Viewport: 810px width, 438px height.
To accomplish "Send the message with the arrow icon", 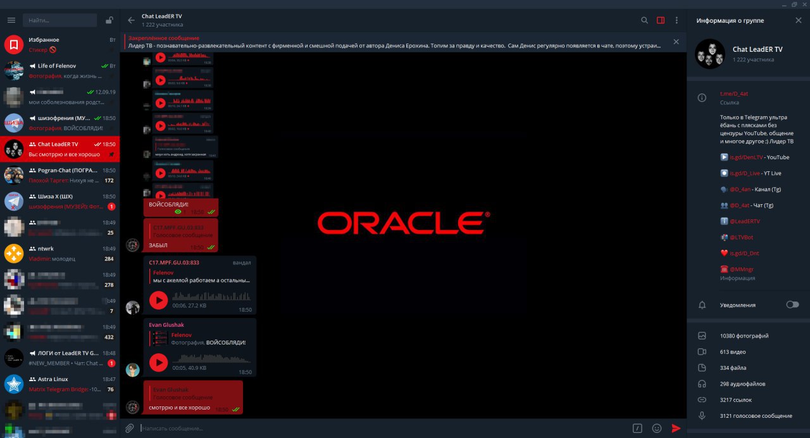I will (676, 428).
